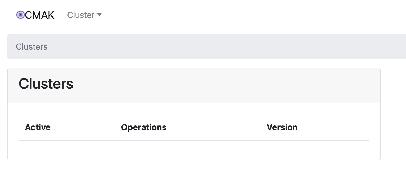Select the Version column header
The height and width of the screenshot is (187, 406).
point(282,127)
